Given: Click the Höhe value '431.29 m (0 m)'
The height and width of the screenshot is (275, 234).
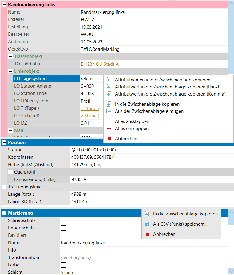Looking at the screenshot, I should 86,165.
